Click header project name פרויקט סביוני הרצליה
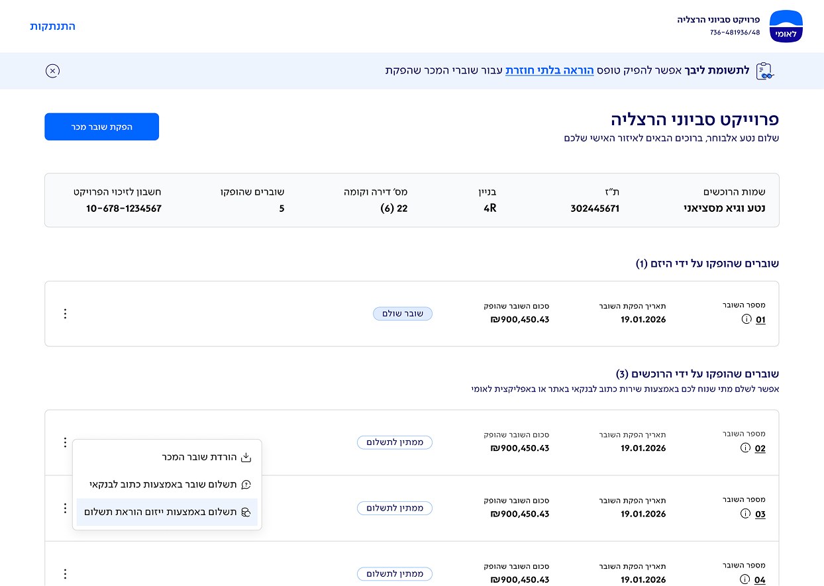Screen dimensions: 824x586 (719, 20)
